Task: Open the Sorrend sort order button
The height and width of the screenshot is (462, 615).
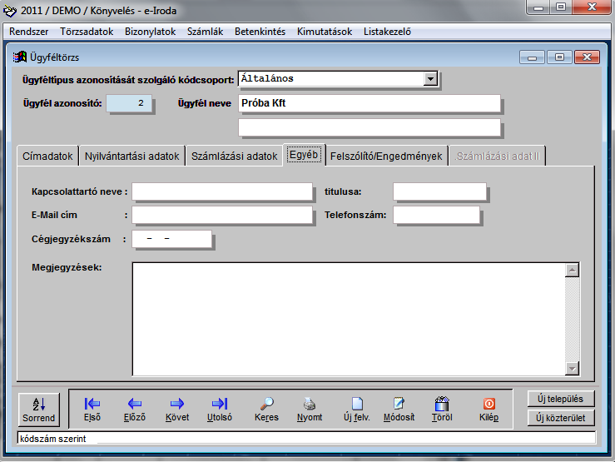Action: coord(38,408)
